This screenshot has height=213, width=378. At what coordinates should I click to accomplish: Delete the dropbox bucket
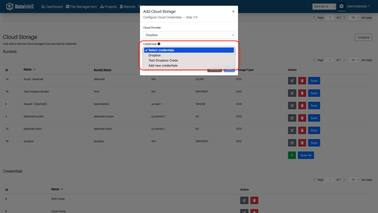(x=302, y=143)
